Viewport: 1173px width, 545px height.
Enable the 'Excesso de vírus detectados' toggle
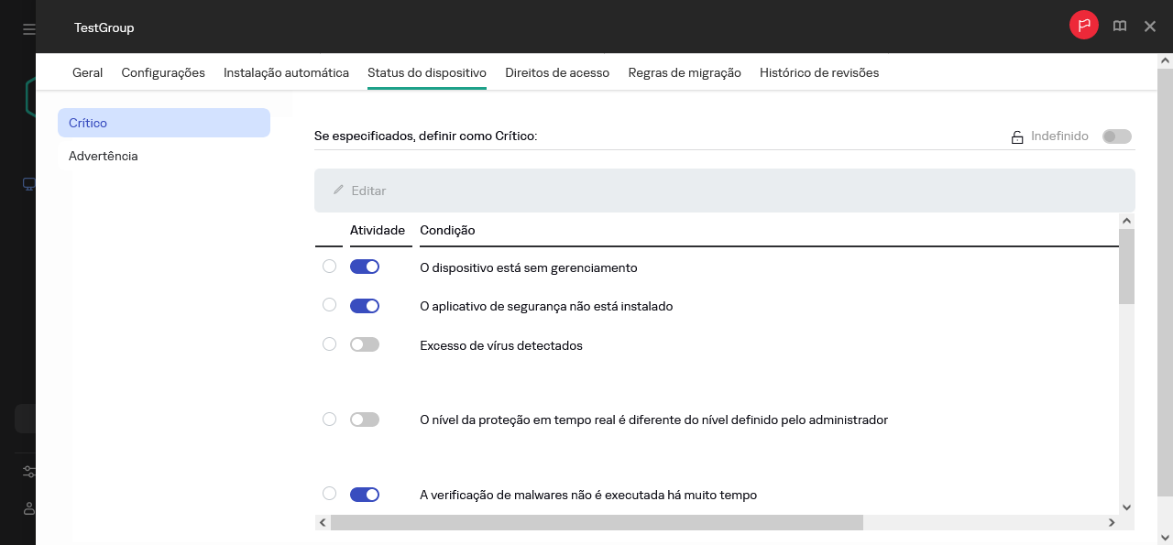tap(364, 343)
